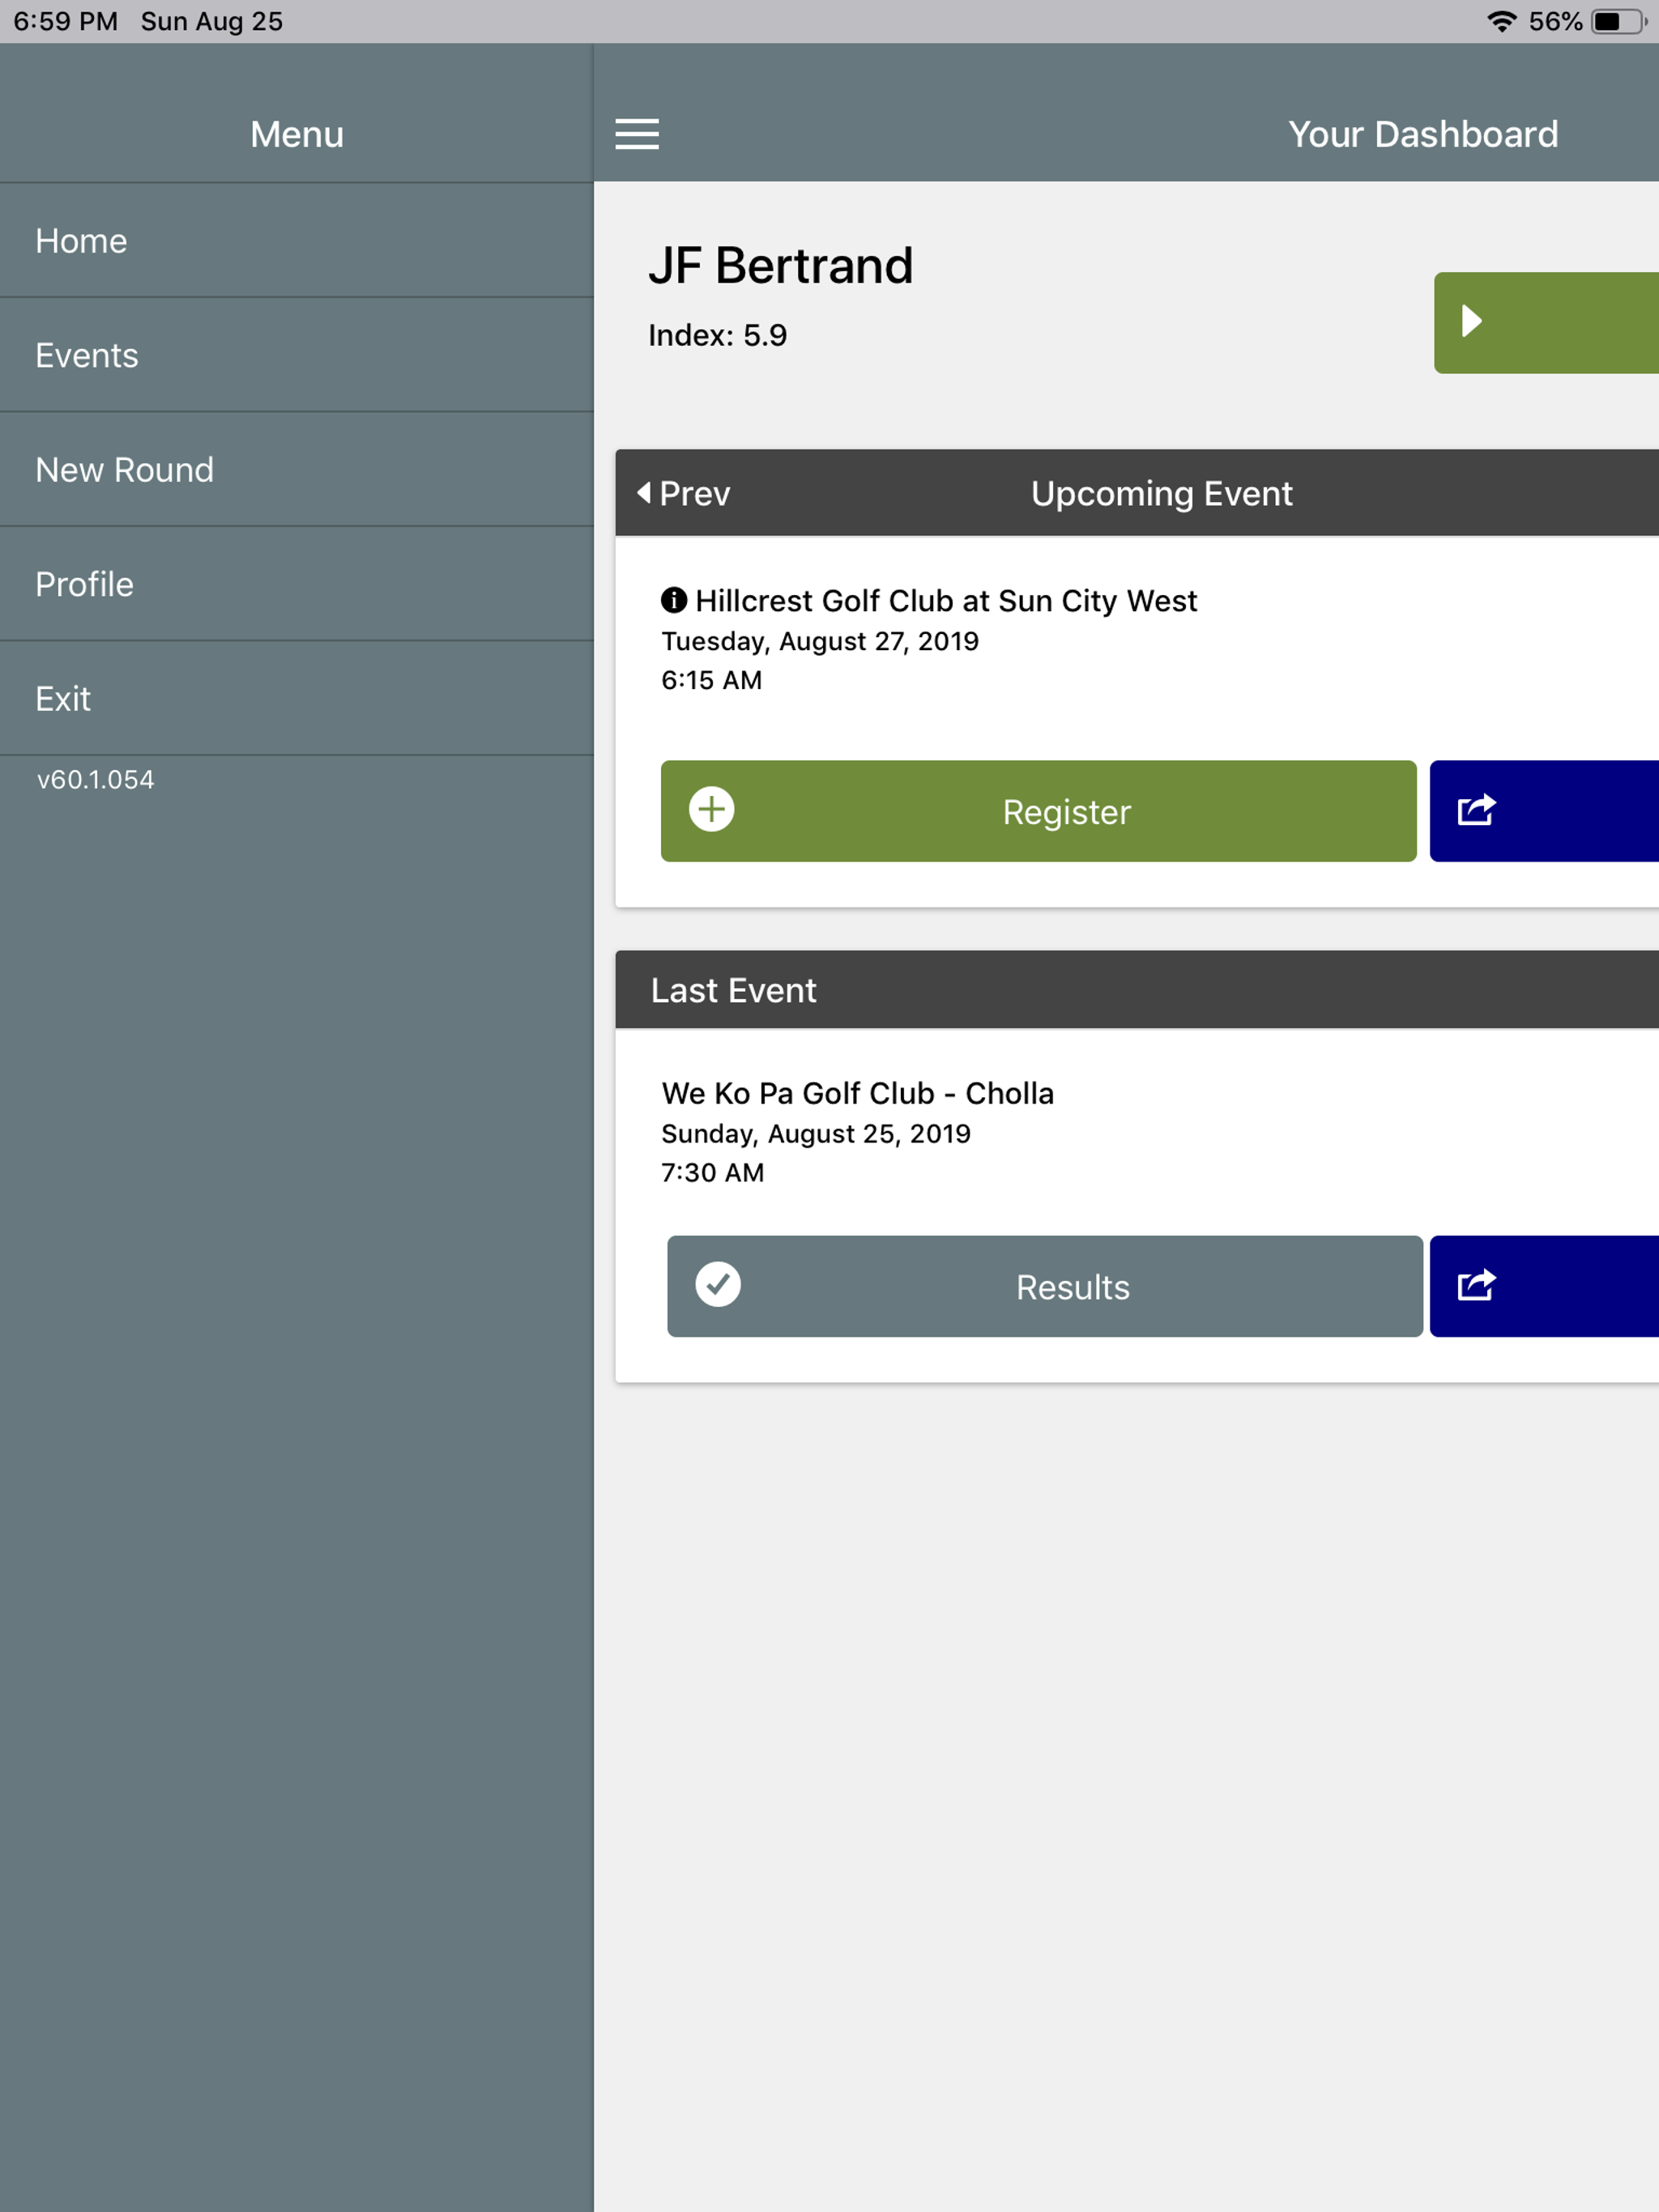Open Home from the menu

point(81,241)
